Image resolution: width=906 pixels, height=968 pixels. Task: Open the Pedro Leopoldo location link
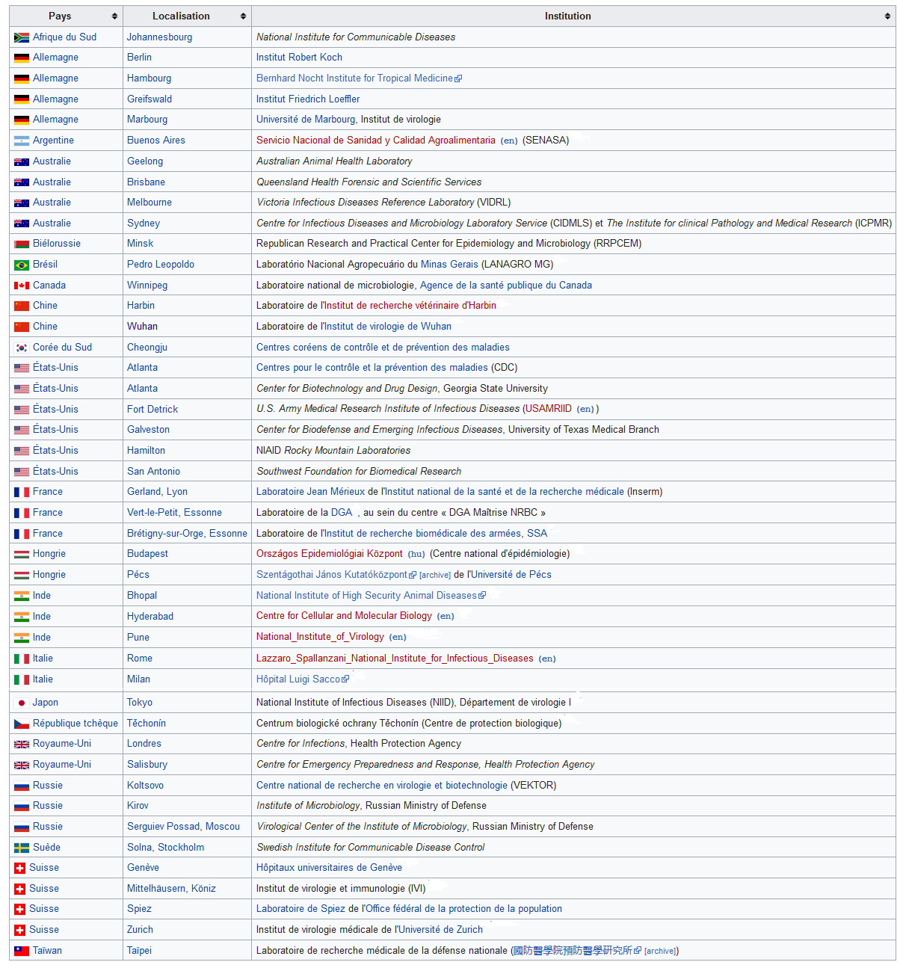pyautogui.click(x=161, y=265)
